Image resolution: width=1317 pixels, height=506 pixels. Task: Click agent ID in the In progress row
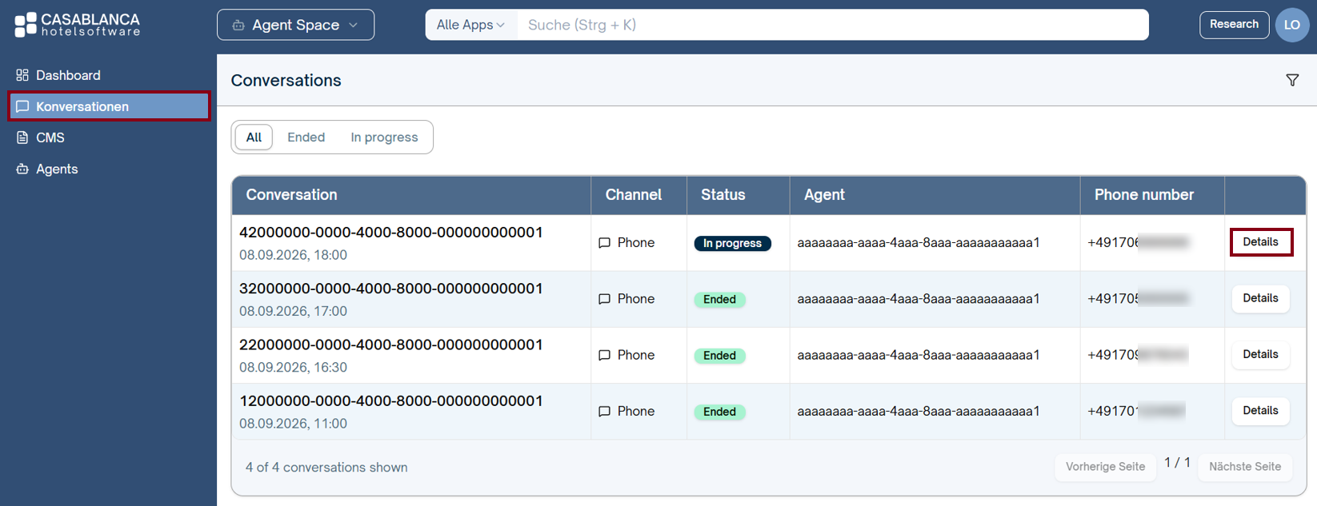[x=919, y=243]
